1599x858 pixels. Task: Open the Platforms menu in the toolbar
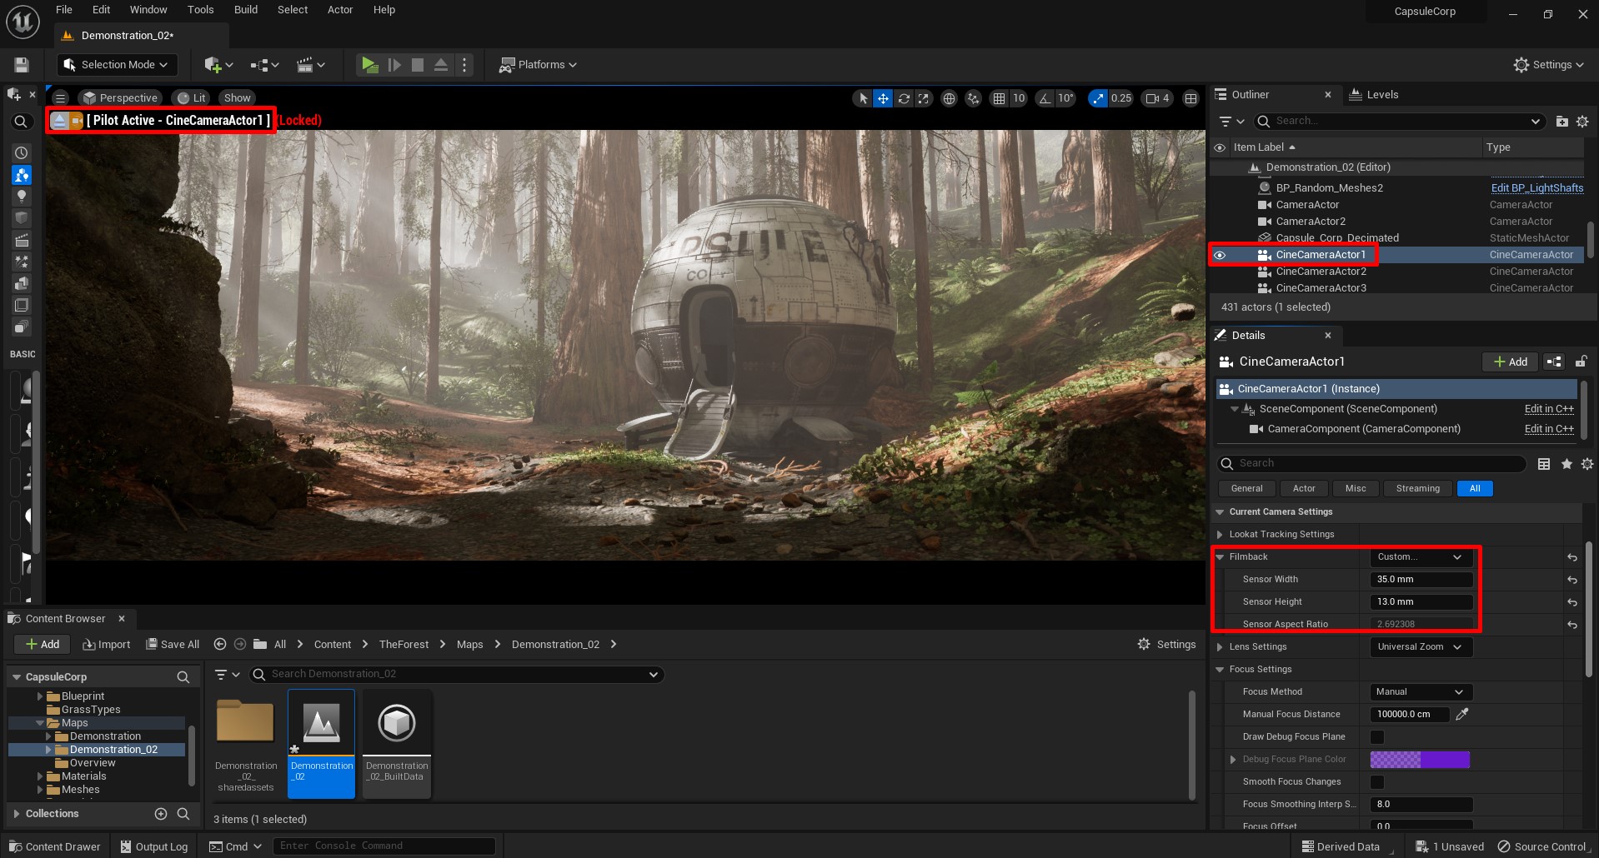537,64
